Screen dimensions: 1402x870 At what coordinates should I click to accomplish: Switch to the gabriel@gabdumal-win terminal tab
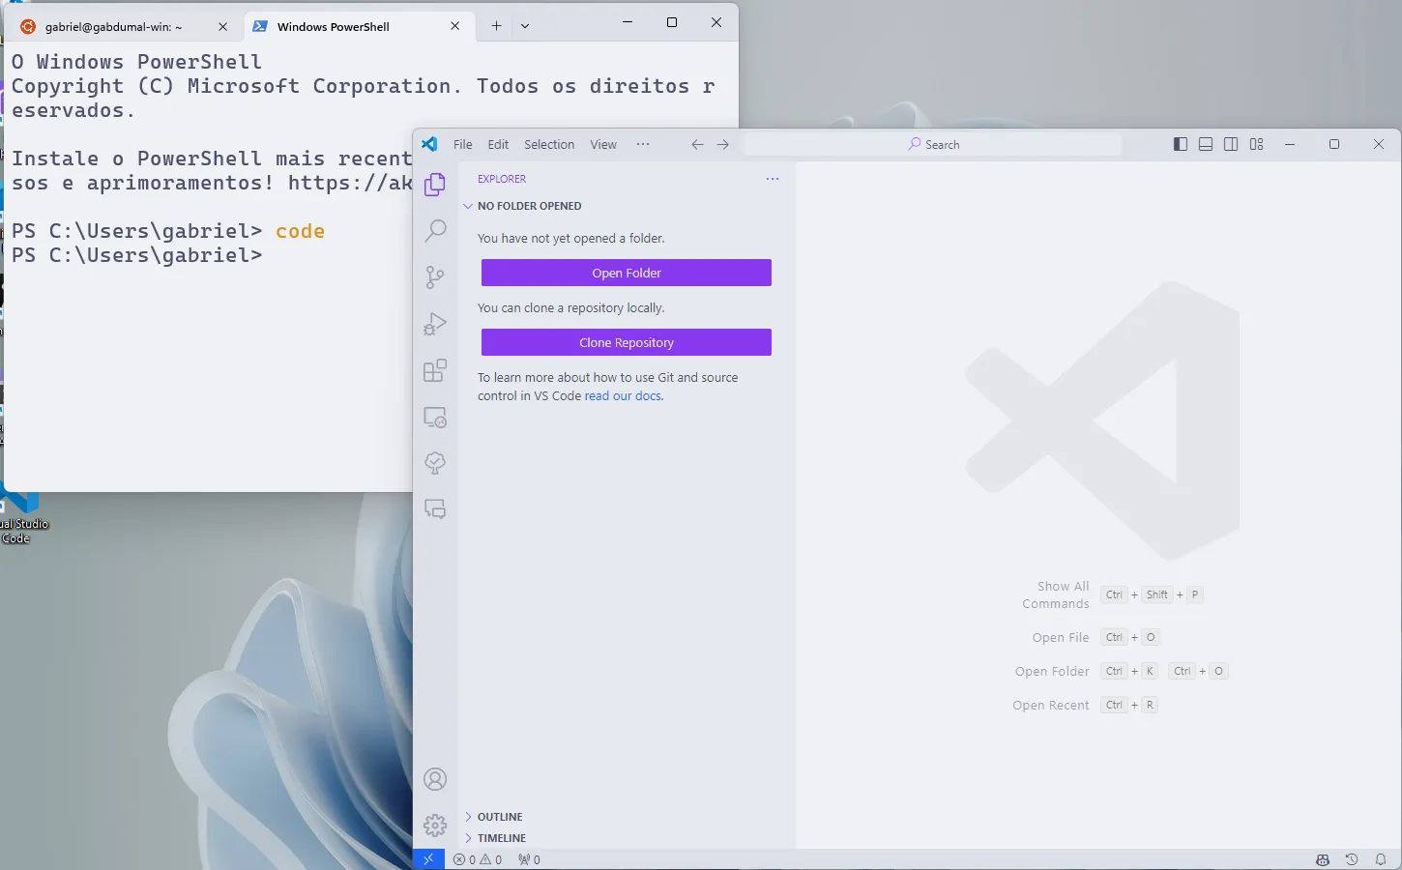click(124, 26)
